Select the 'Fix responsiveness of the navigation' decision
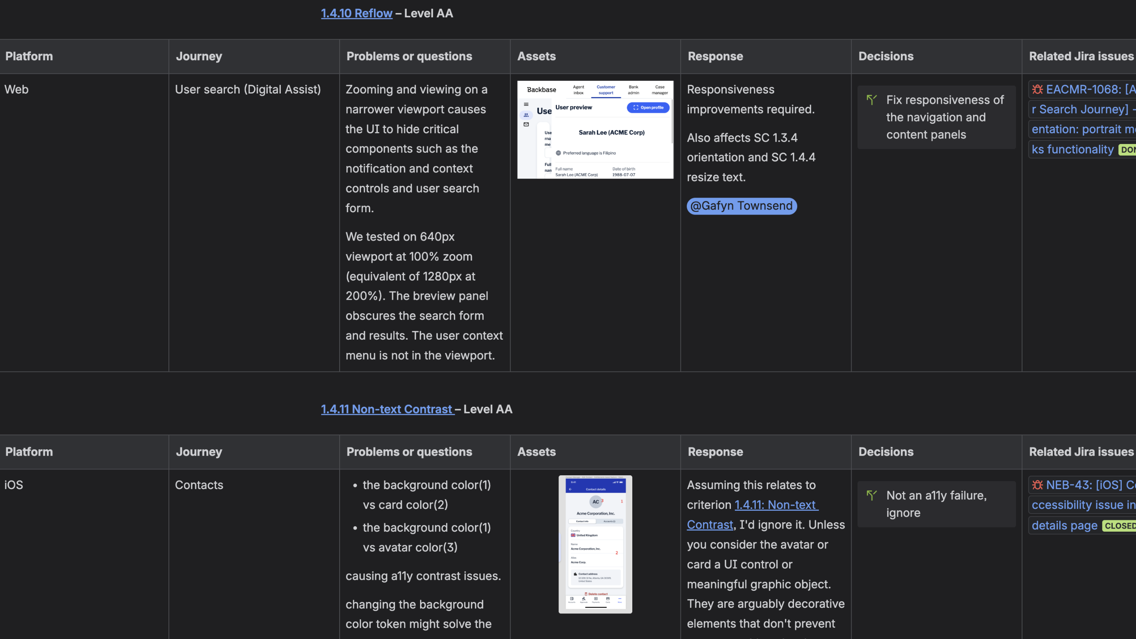The width and height of the screenshot is (1136, 639). pos(945,117)
